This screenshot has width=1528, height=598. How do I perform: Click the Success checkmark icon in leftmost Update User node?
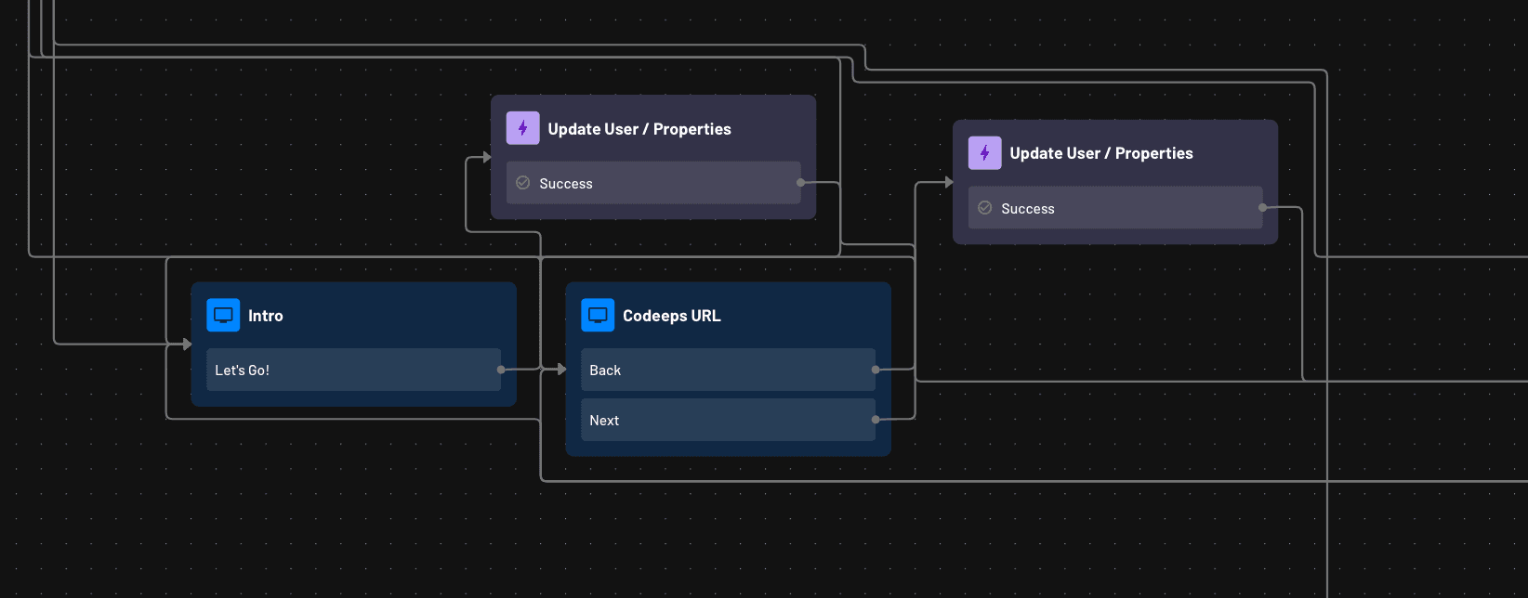(523, 183)
